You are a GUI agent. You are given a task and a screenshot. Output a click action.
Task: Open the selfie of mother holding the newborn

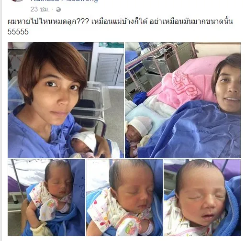tap(66, 100)
